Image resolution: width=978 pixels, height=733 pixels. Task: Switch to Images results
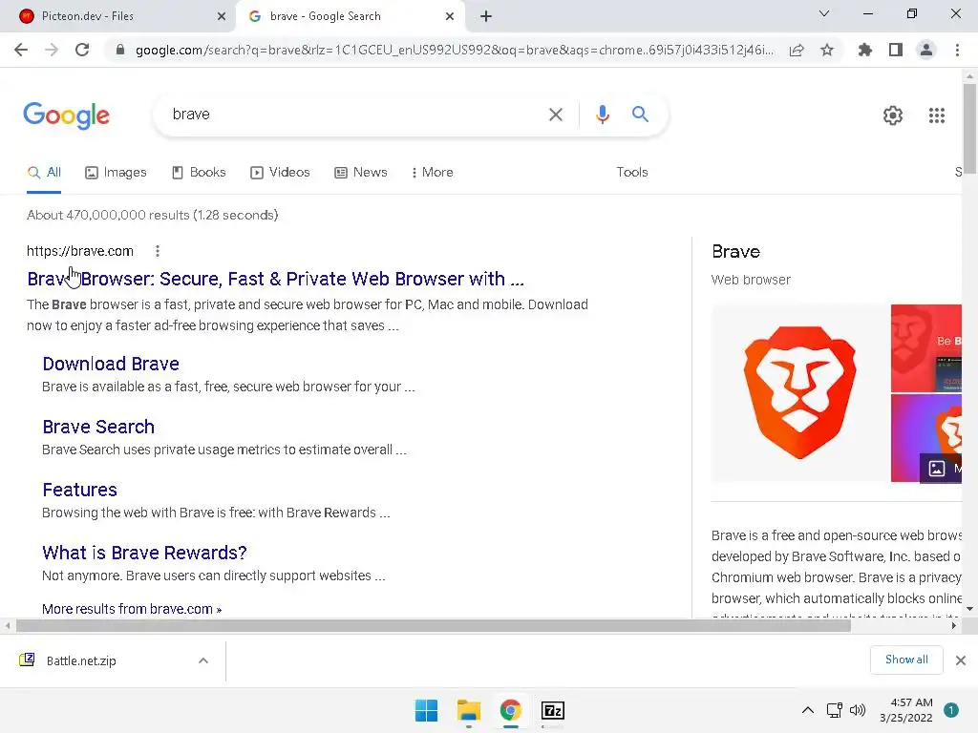pos(116,172)
